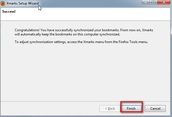Click the bold Success! heading
The image size is (172, 117).
9,12
